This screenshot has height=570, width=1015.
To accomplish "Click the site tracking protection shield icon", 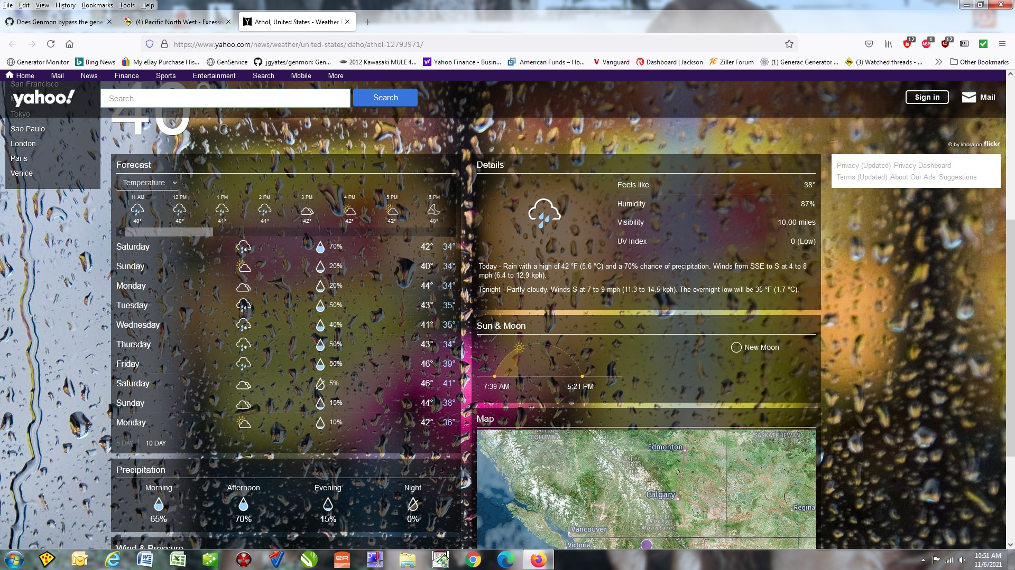I will 150,44.
